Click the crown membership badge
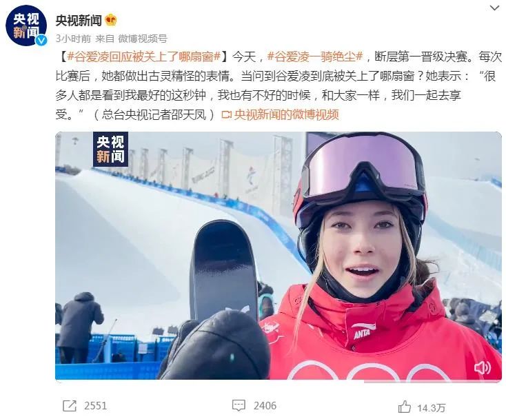The height and width of the screenshot is (419, 506). coord(111,20)
